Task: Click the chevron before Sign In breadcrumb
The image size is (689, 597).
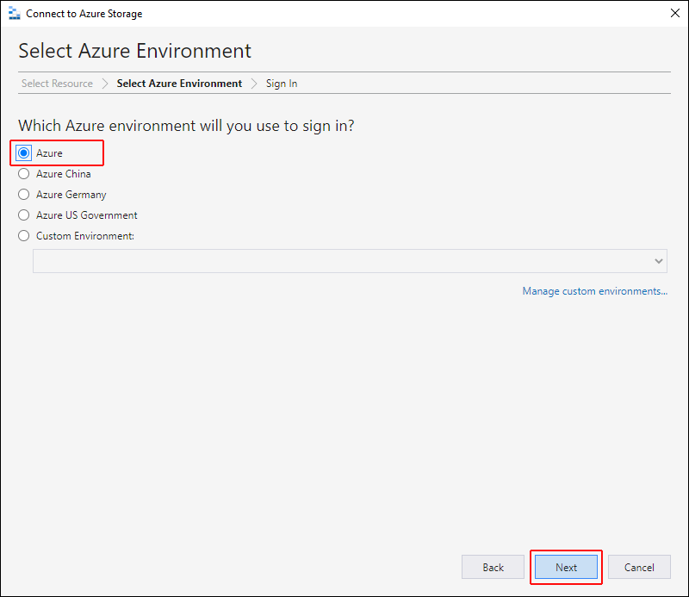Action: (x=254, y=84)
